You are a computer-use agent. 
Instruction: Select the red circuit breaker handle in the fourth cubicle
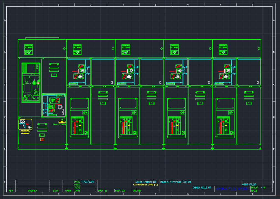click(221, 128)
